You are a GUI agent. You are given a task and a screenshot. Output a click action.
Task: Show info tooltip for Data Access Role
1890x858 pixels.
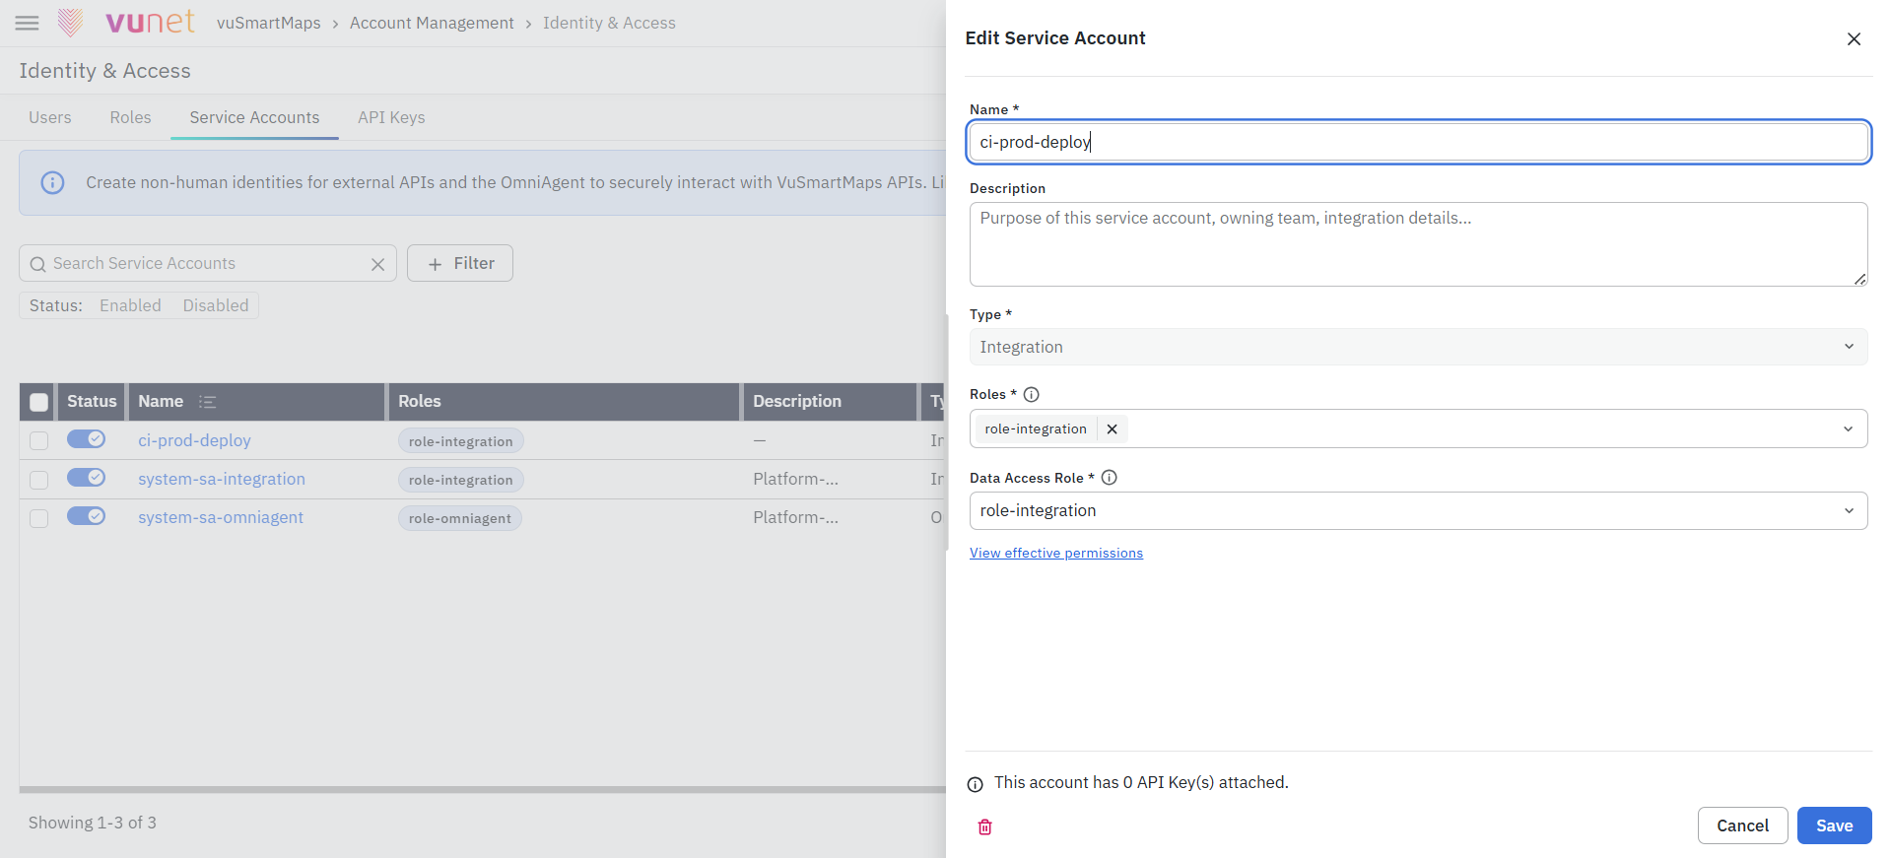(x=1109, y=478)
